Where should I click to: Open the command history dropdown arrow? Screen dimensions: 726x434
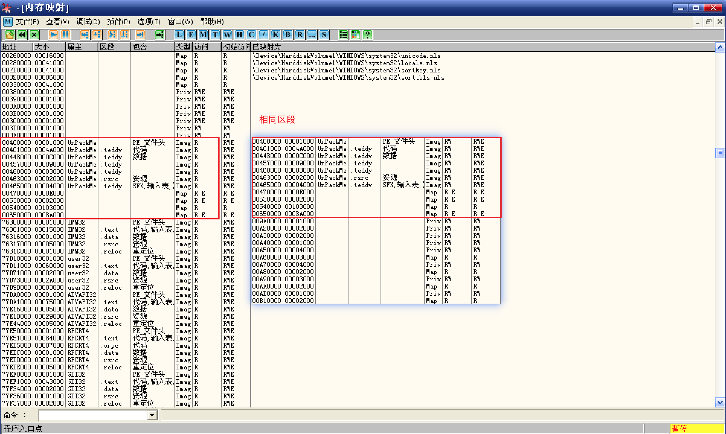coord(152,416)
